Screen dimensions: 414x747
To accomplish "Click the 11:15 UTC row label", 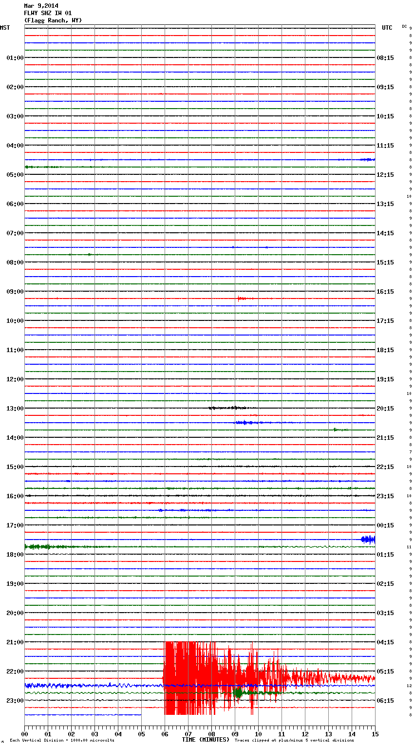I will 385,146.
